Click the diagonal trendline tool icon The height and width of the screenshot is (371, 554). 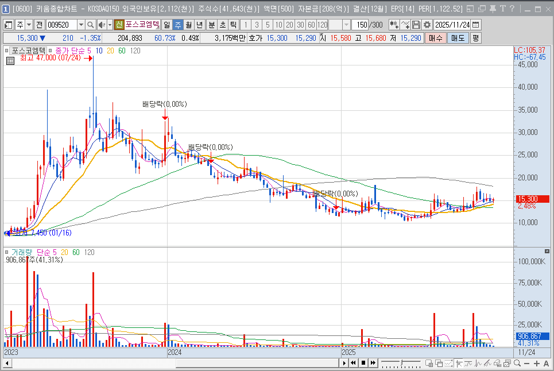pyautogui.click(x=487, y=363)
